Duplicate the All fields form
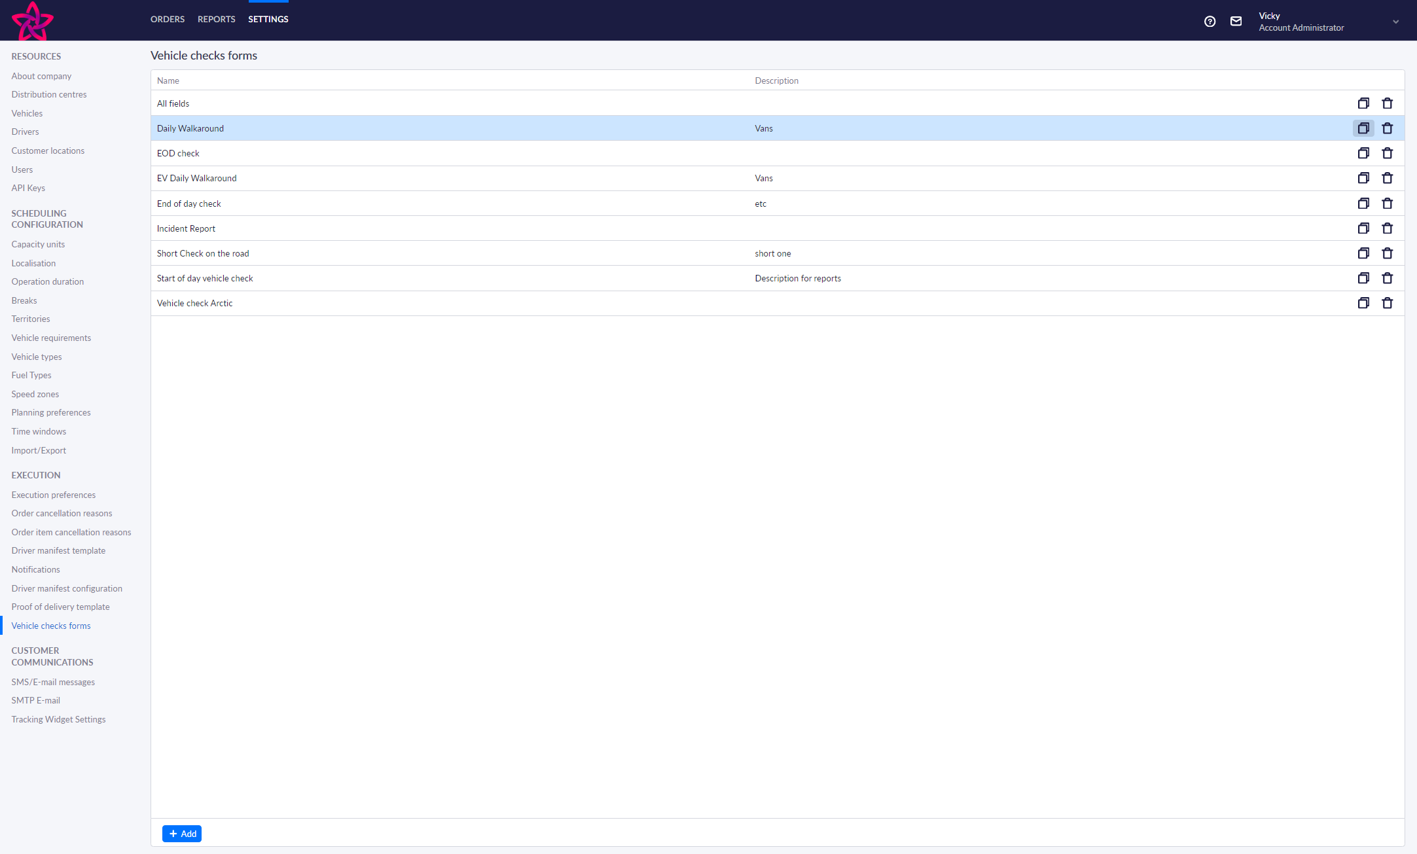This screenshot has height=854, width=1417. tap(1363, 103)
